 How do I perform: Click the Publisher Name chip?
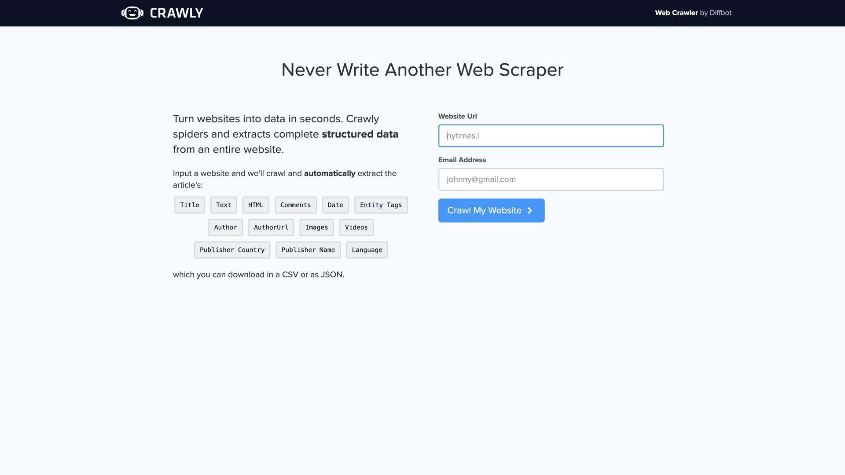(308, 250)
